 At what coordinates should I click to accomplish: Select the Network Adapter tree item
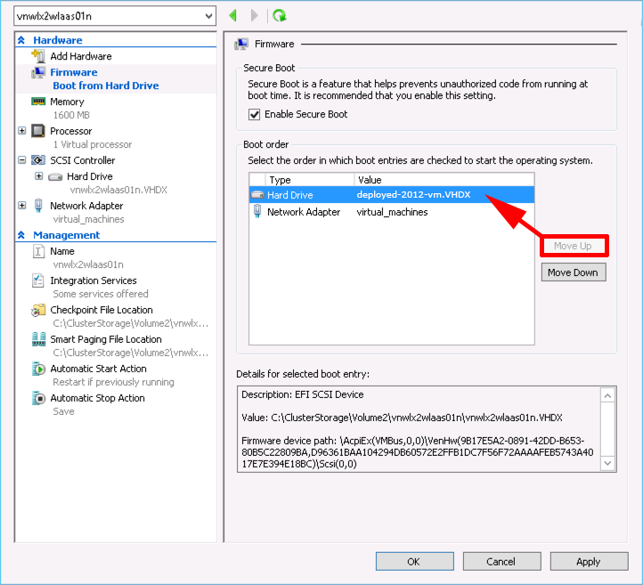pyautogui.click(x=86, y=206)
